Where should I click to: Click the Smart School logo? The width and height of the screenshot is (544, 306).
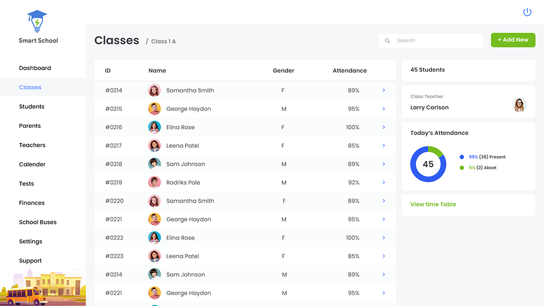37,22
